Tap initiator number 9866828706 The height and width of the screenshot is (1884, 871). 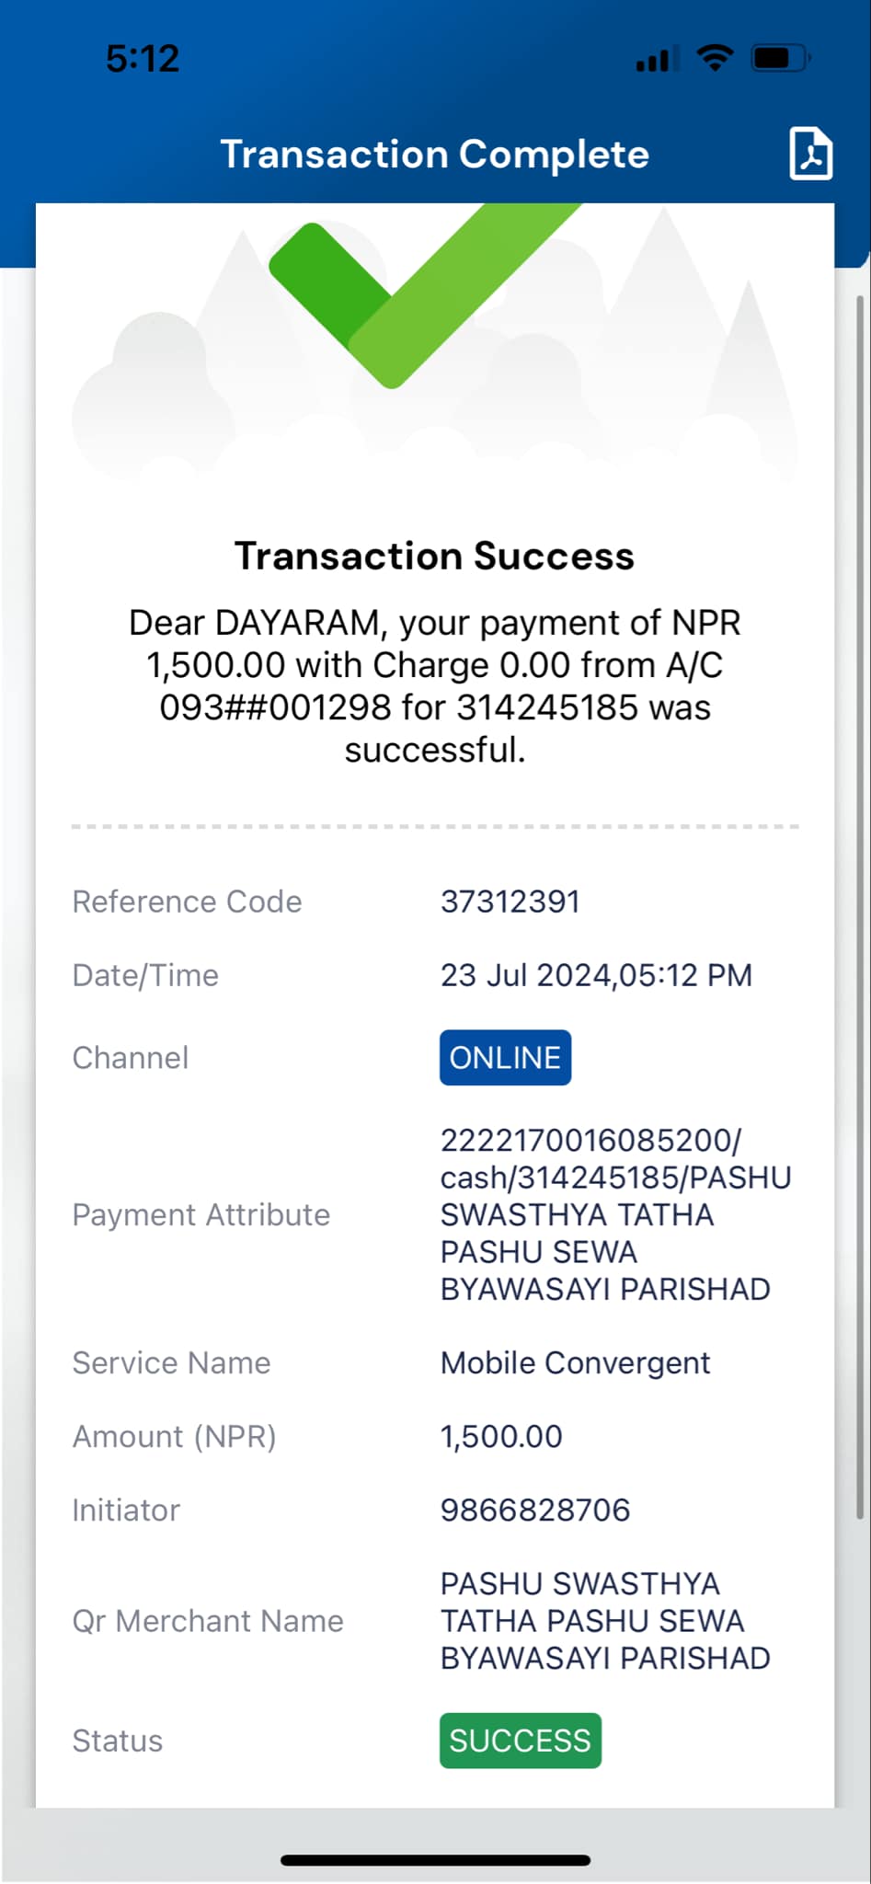[535, 1511]
